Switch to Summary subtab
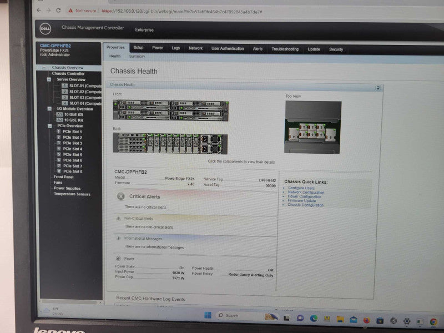 pos(137,57)
